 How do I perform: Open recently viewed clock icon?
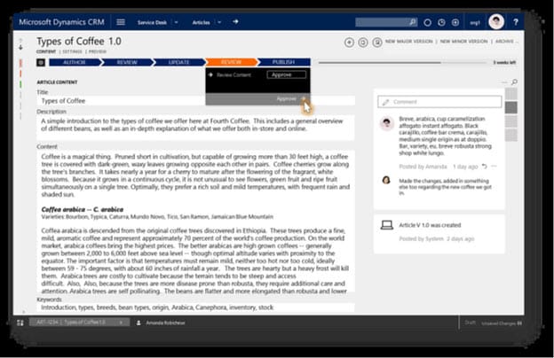coord(441,22)
